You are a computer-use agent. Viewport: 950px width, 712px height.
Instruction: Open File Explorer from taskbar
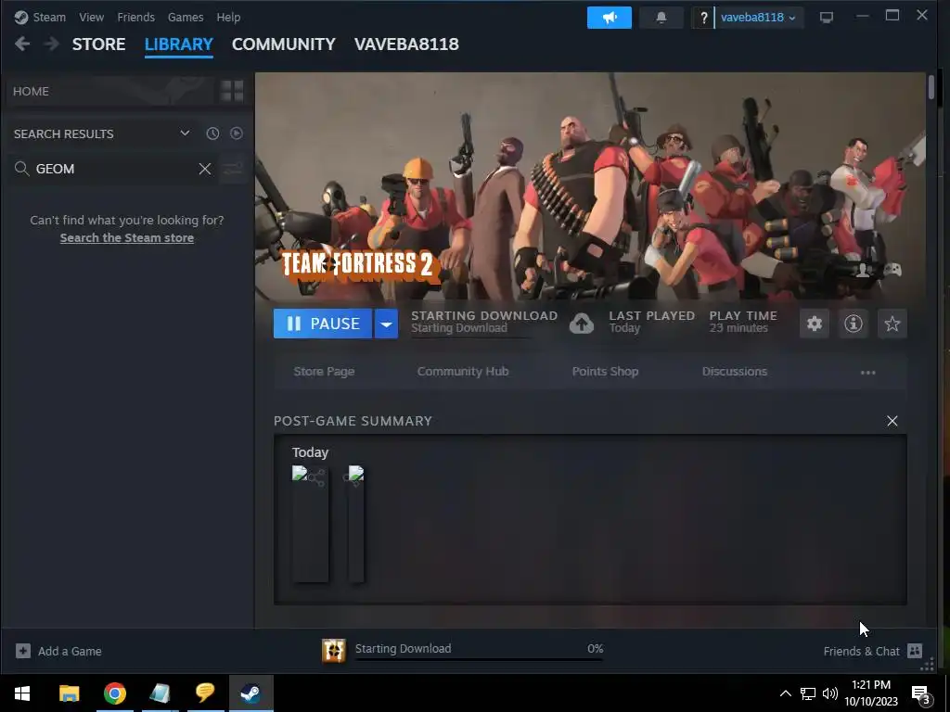click(x=69, y=693)
